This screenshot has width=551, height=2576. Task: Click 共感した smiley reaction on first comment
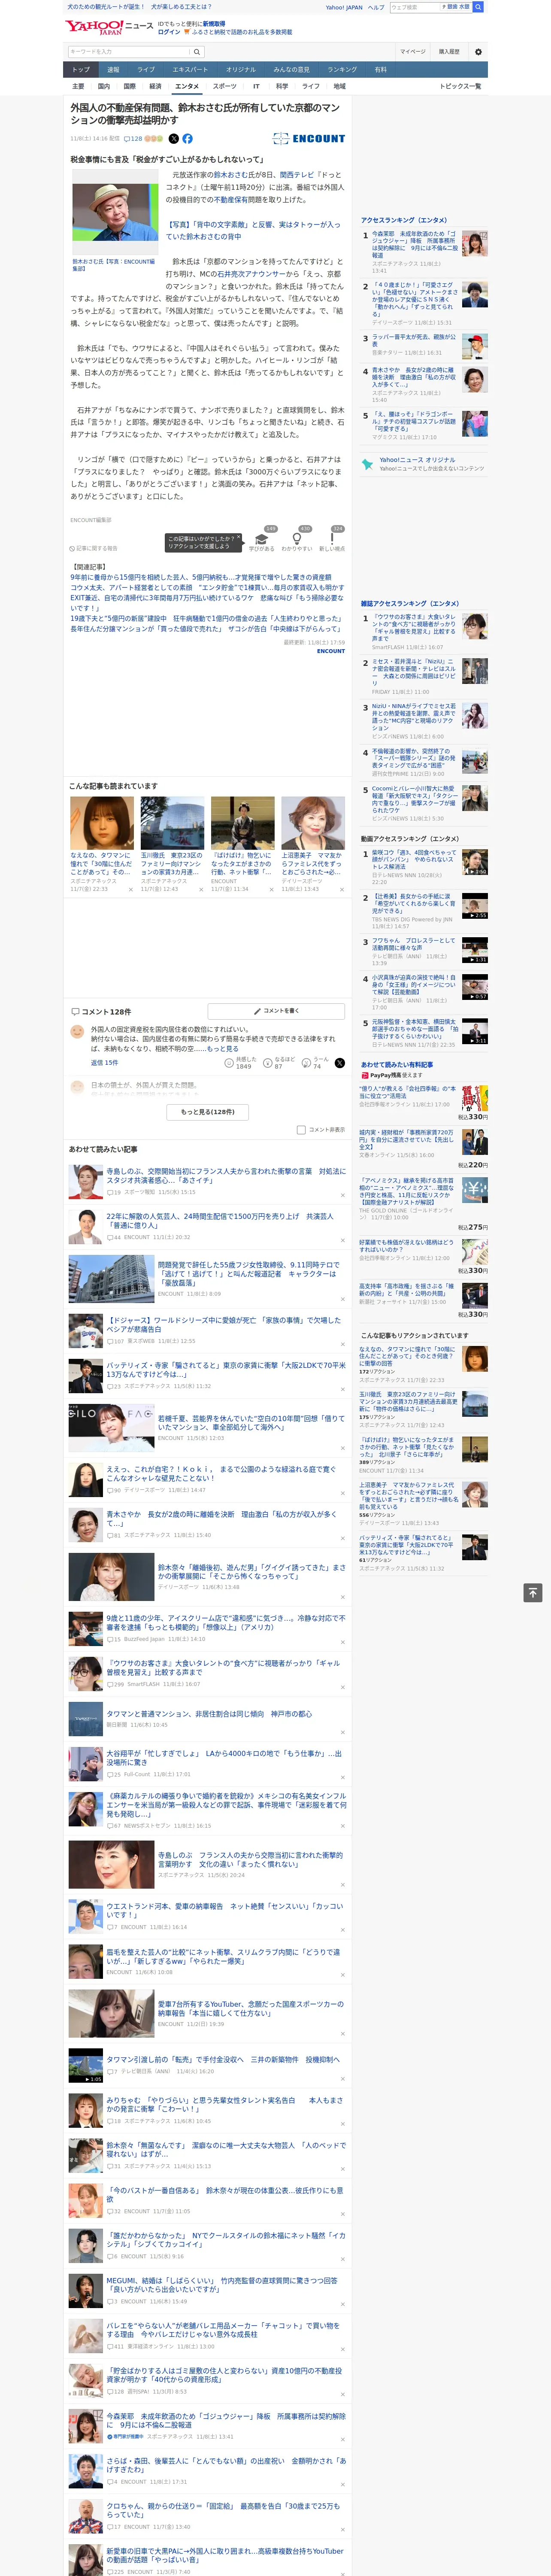click(x=229, y=1063)
